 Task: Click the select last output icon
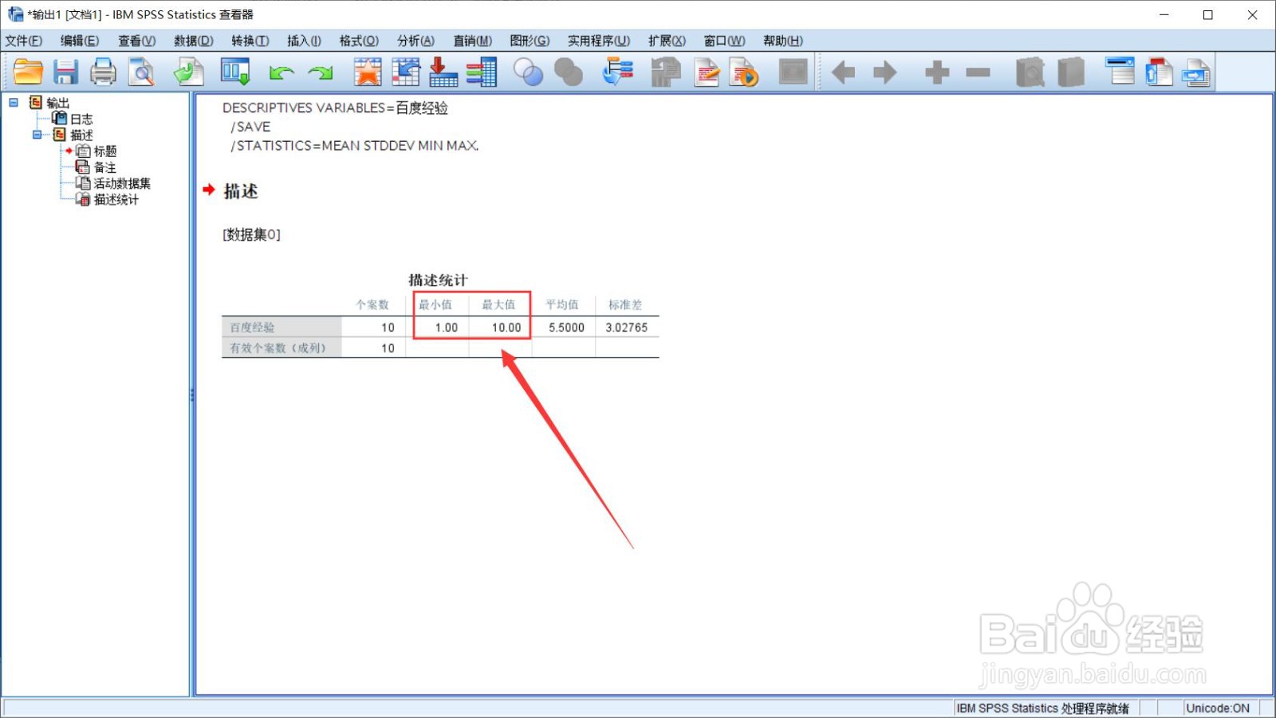[x=618, y=73]
